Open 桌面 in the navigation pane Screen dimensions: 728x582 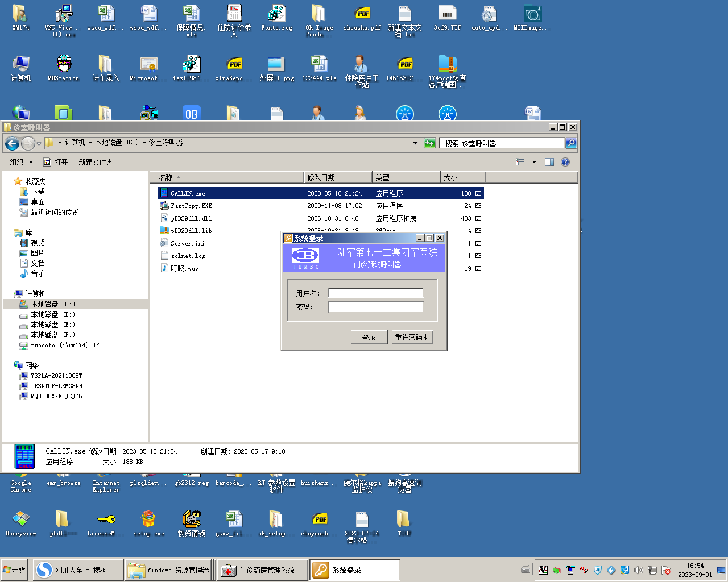click(x=32, y=202)
